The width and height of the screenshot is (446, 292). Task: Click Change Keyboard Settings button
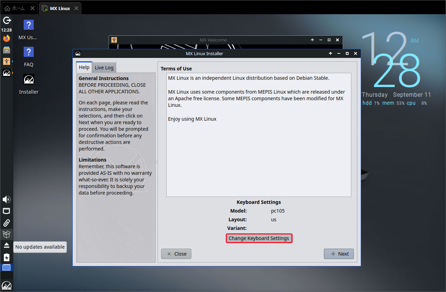(x=259, y=238)
